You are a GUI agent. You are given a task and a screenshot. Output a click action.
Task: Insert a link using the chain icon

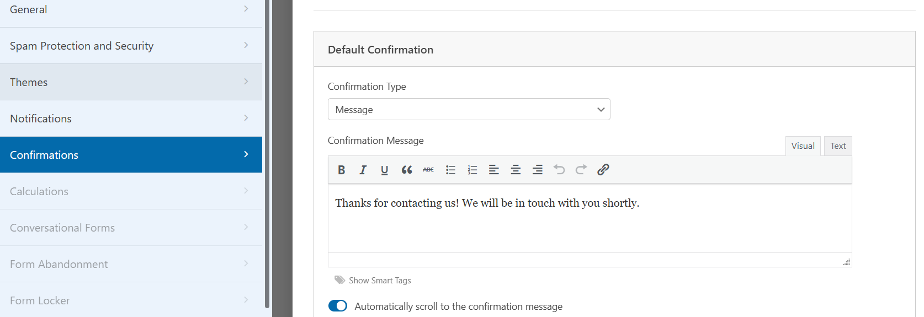pos(603,170)
